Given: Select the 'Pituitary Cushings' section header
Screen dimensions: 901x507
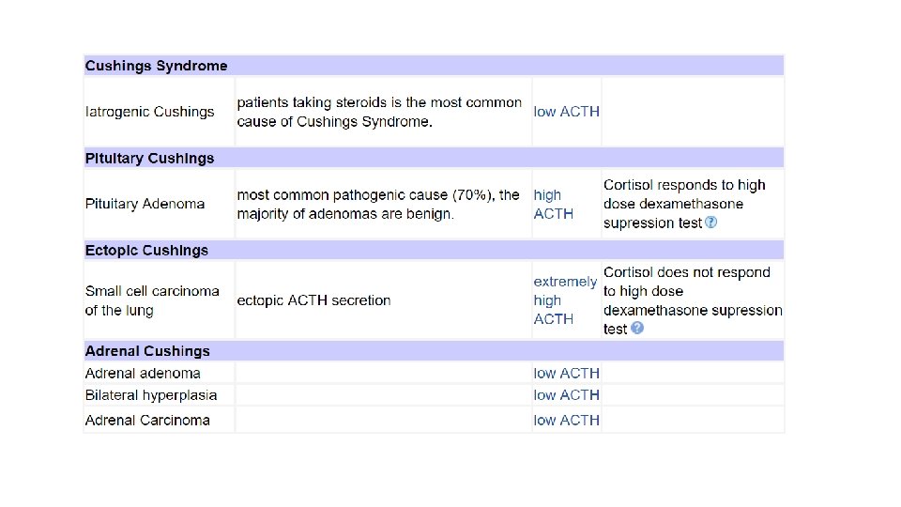Looking at the screenshot, I should point(150,158).
